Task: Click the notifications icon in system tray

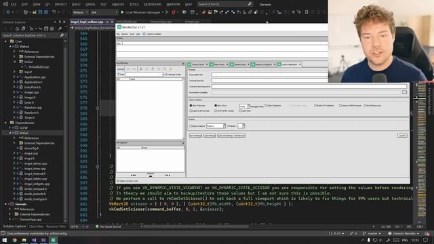Action: coord(425,240)
